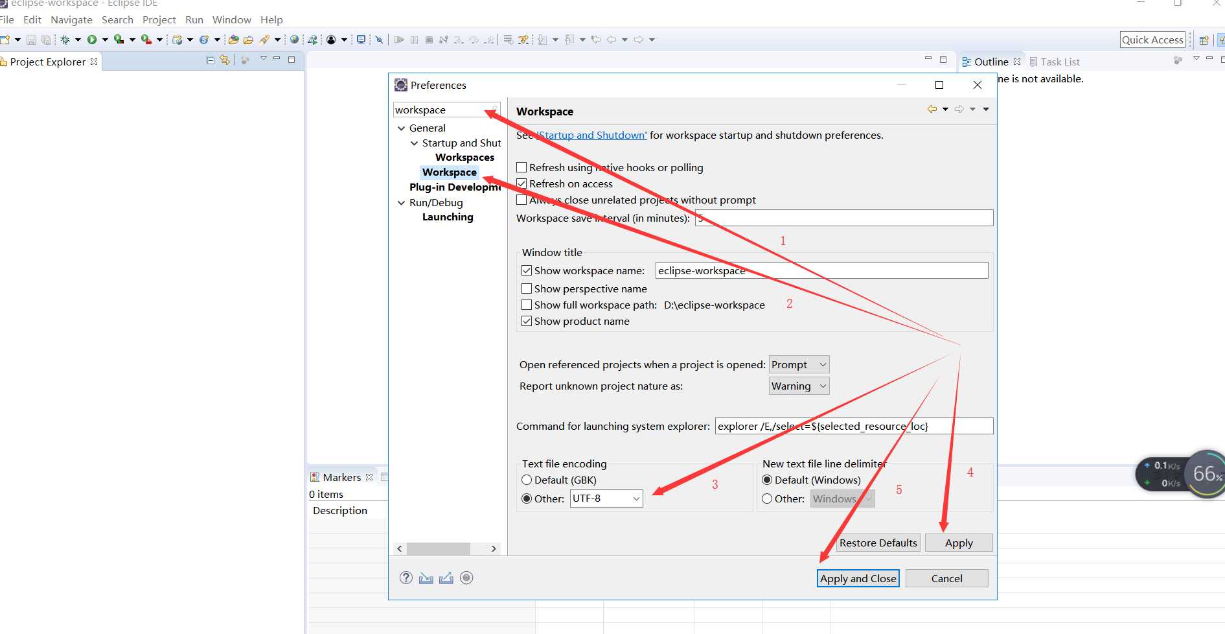This screenshot has width=1225, height=634.
Task: Click the Resume debug icon in toolbar
Action: pyautogui.click(x=399, y=40)
